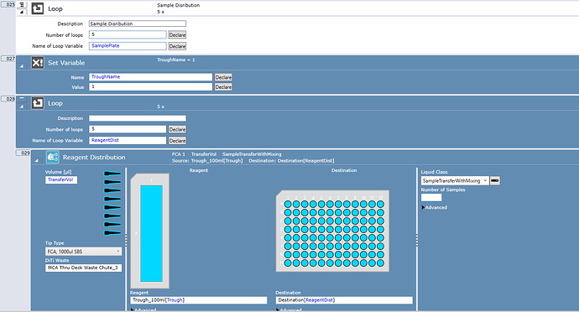Screen dimensions: 579x312
Task: Toggle the bottom pipetting tip
Action: coord(112,233)
